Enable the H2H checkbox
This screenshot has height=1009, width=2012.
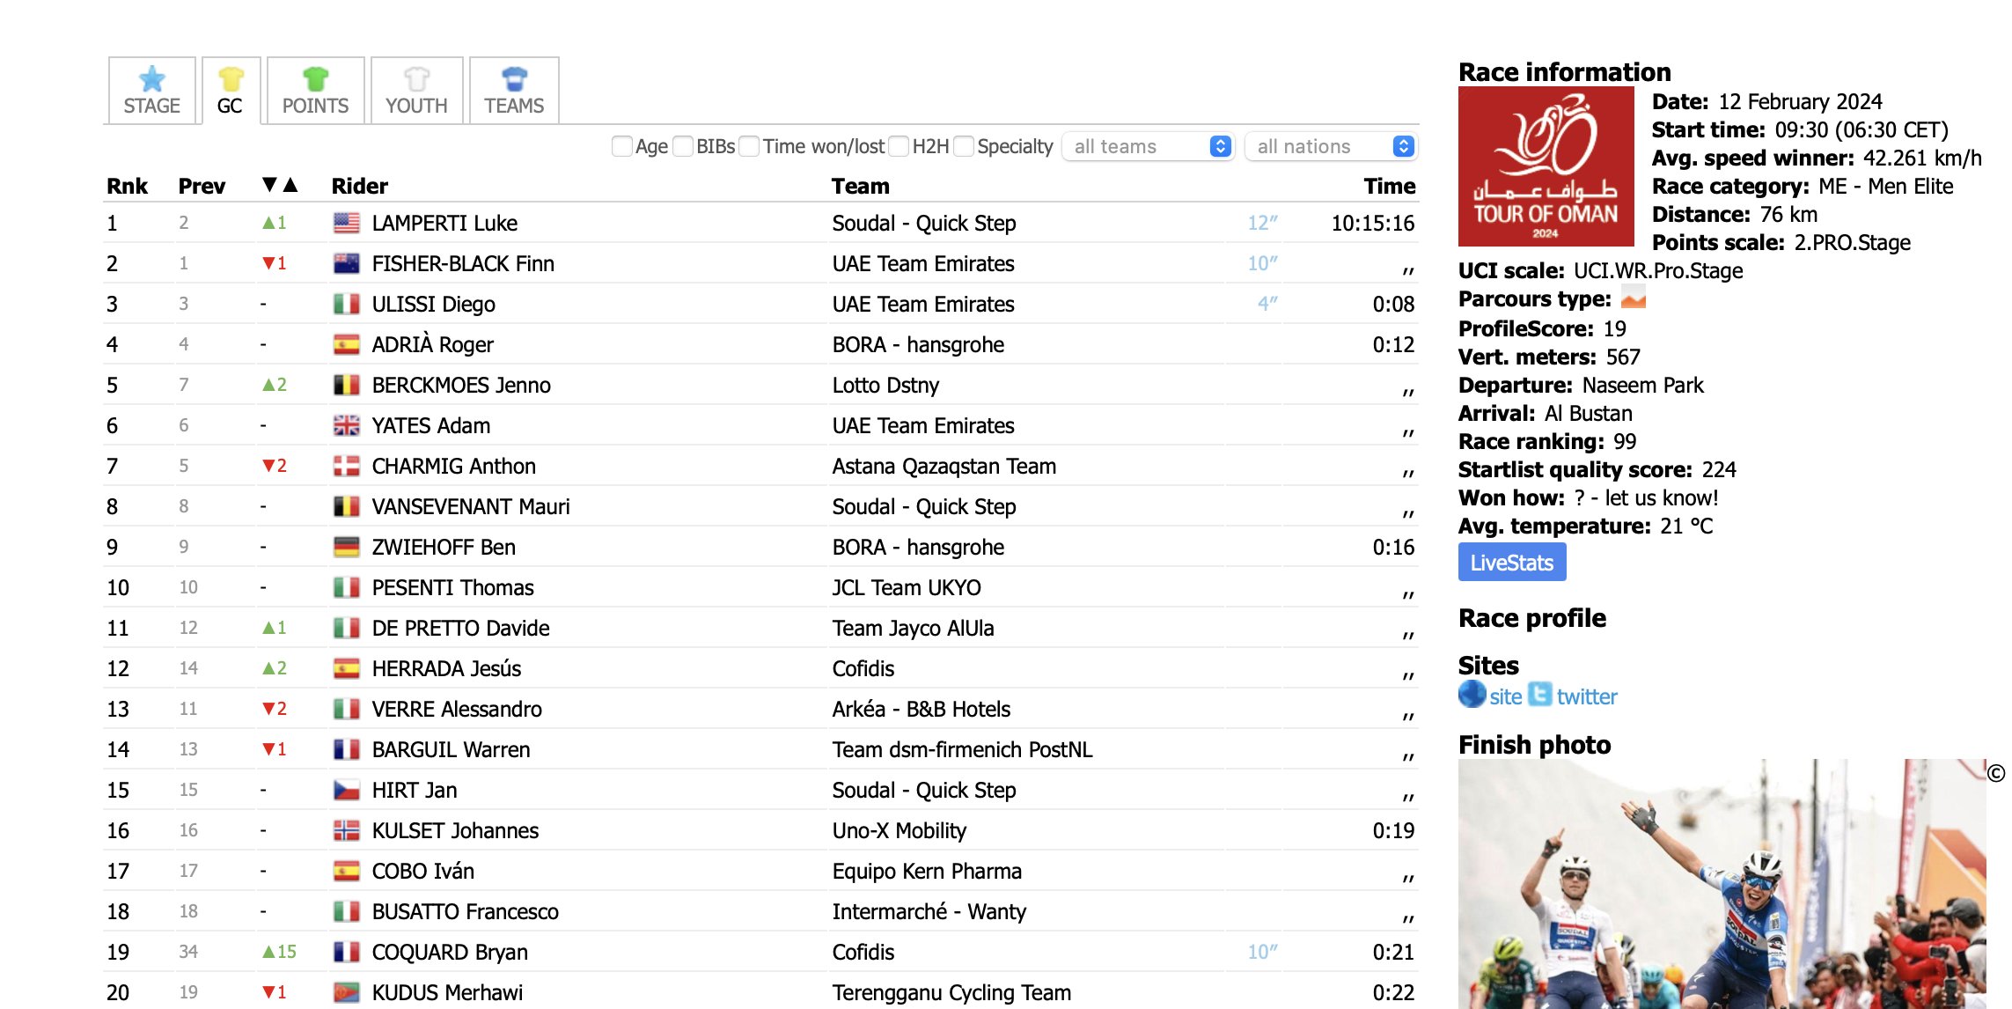coord(899,146)
